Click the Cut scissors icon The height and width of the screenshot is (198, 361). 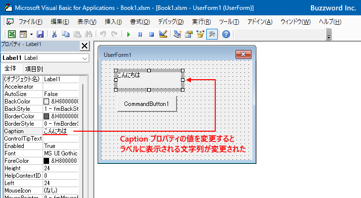click(x=54, y=35)
